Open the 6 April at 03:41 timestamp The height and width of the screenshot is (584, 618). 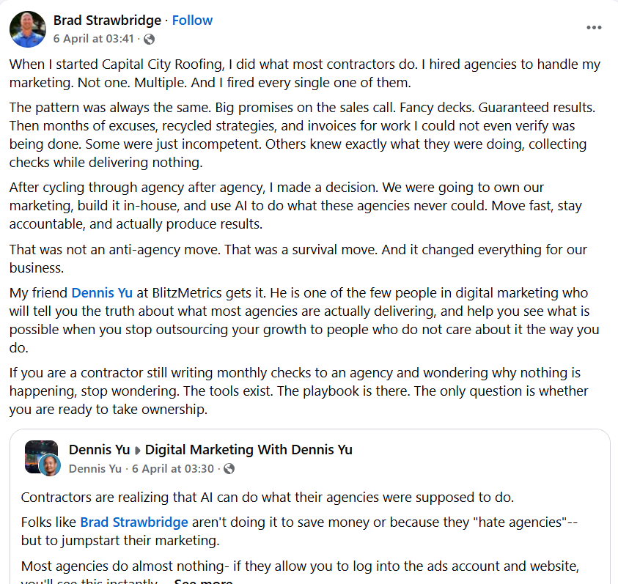click(93, 39)
